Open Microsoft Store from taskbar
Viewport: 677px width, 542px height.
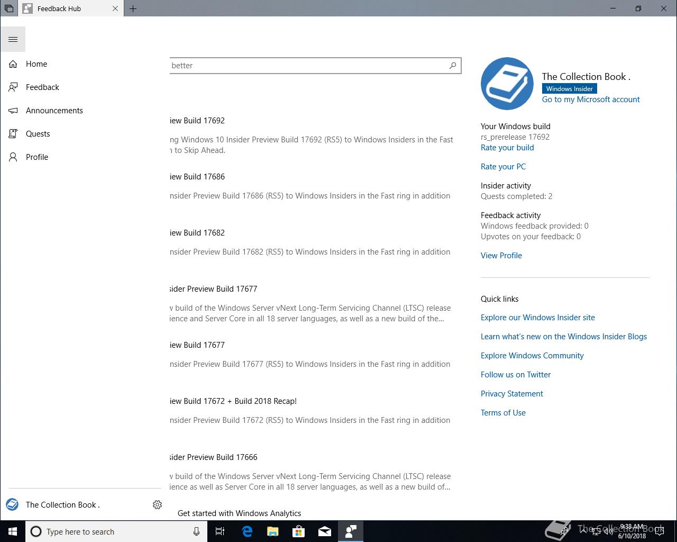[x=298, y=531]
